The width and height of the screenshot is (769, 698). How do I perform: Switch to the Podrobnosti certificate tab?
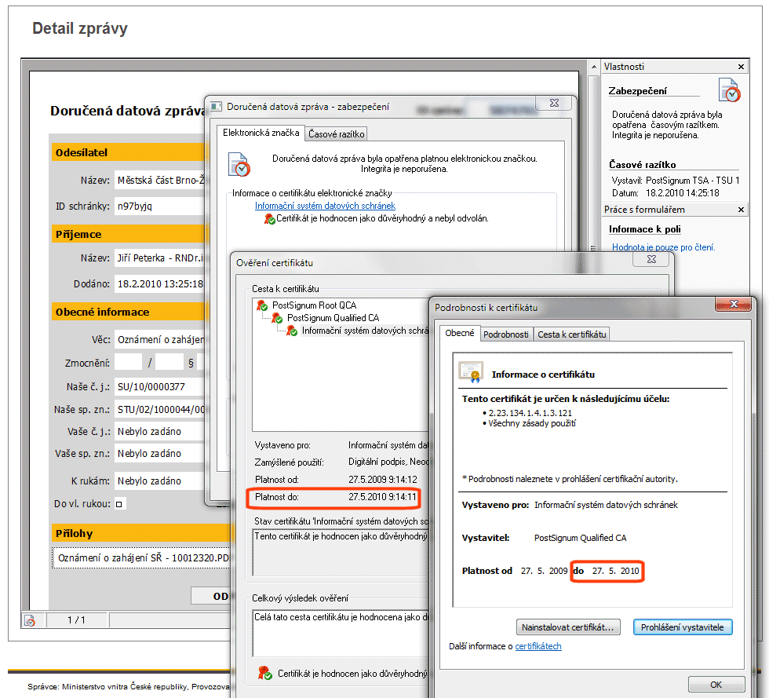(505, 334)
